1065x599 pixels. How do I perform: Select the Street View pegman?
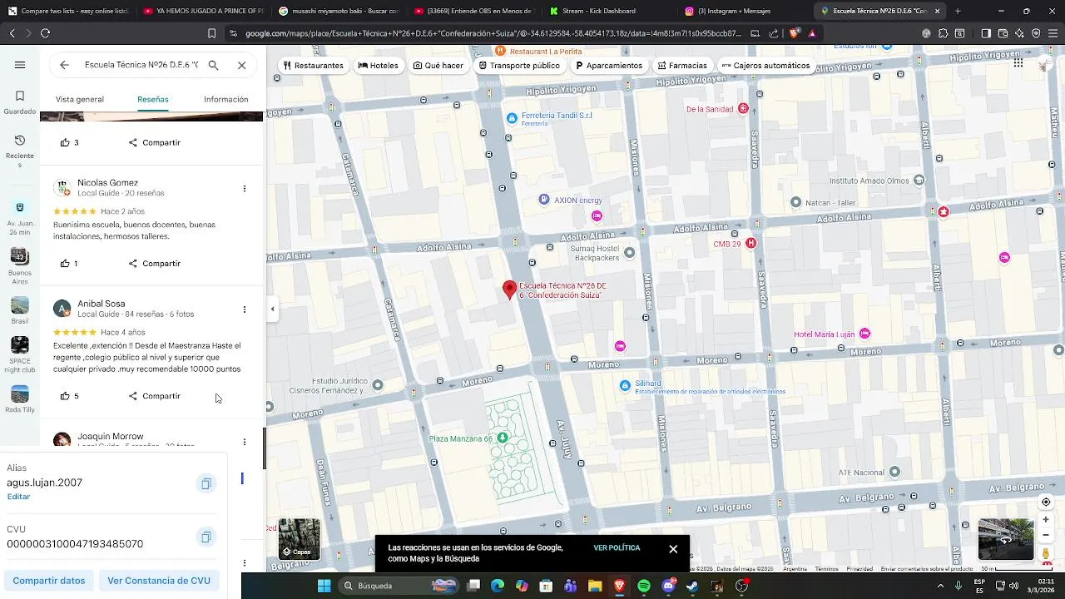tap(1046, 553)
